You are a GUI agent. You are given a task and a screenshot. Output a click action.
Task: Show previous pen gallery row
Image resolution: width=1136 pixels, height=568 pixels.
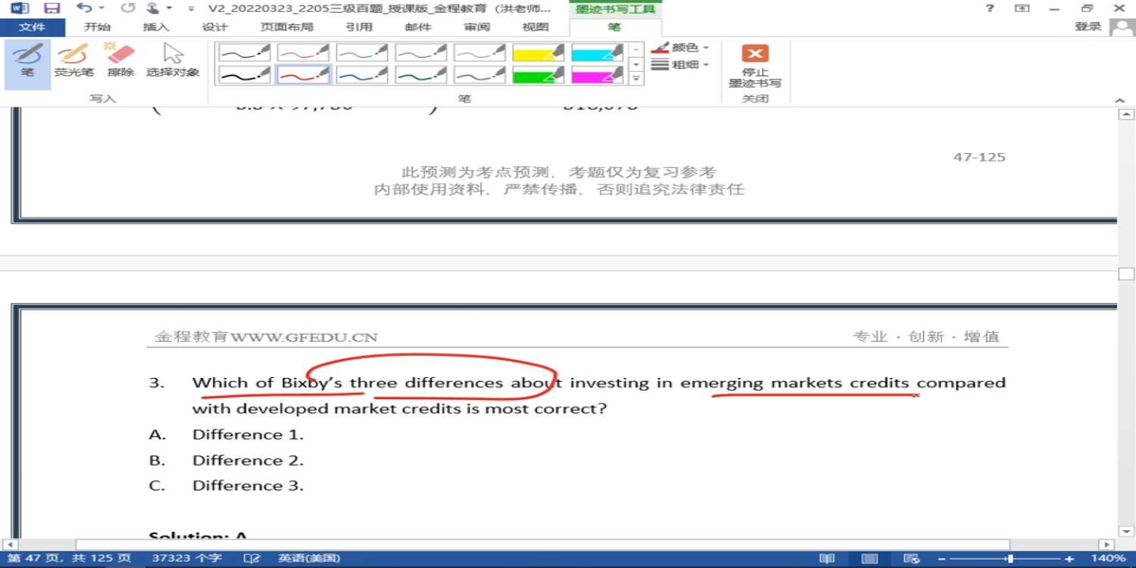(637, 50)
